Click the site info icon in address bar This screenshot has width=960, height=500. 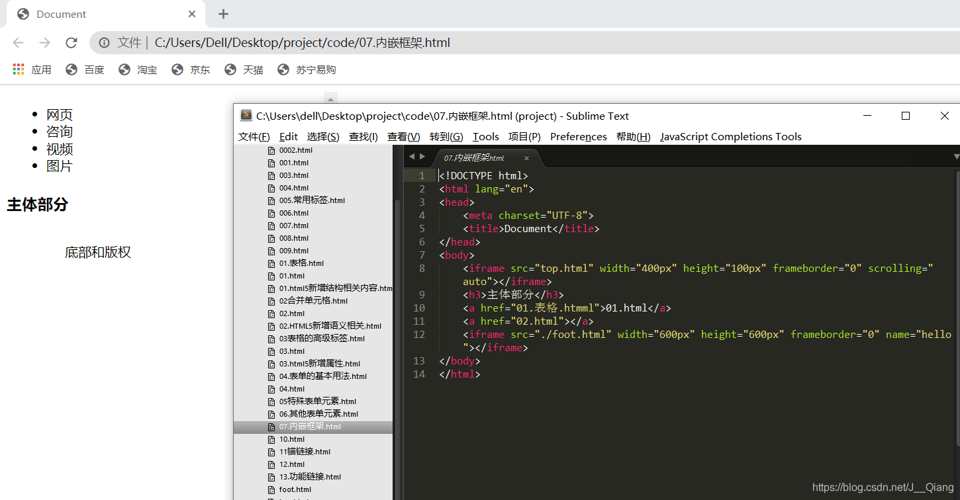tap(104, 43)
